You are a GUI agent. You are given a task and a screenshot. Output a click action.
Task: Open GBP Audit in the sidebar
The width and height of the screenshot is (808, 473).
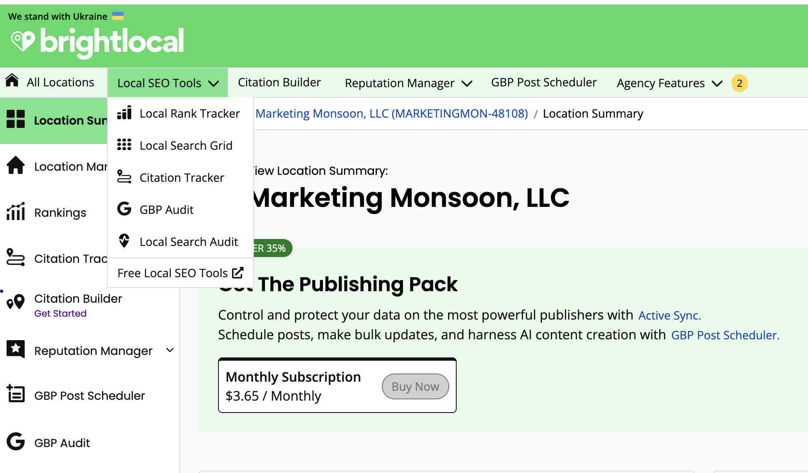click(62, 443)
